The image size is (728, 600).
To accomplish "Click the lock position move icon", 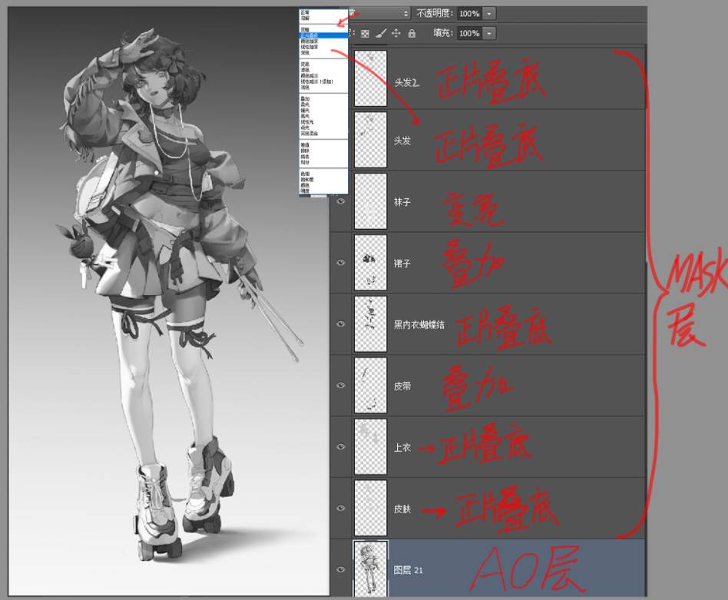I will 396,34.
